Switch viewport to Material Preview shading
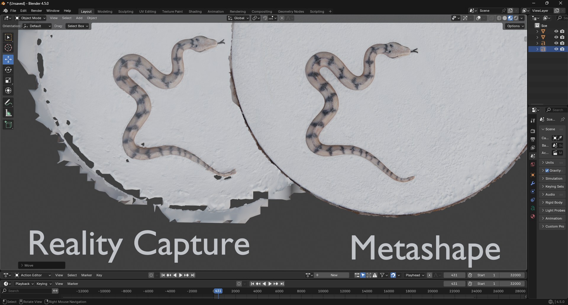 510,18
